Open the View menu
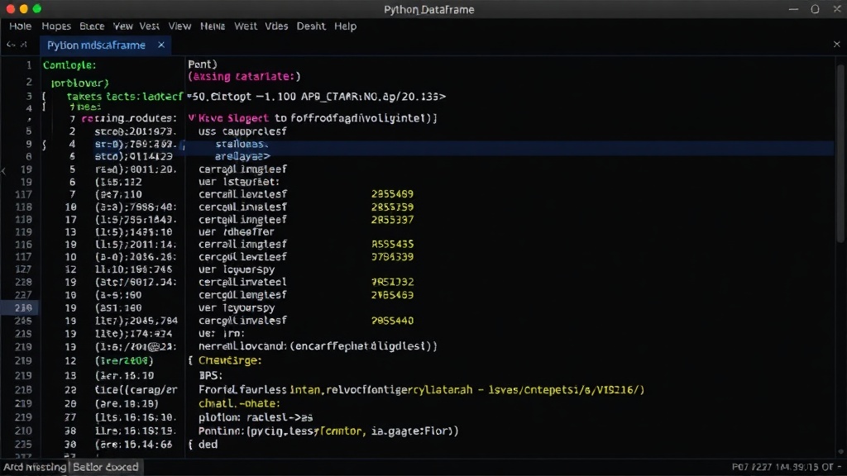Viewport: 847px width, 476px height. pos(179,26)
